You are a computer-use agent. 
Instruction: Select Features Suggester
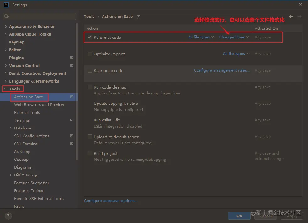click(x=32, y=183)
